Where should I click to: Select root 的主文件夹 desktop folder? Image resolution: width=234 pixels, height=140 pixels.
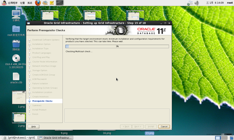tap(16, 31)
